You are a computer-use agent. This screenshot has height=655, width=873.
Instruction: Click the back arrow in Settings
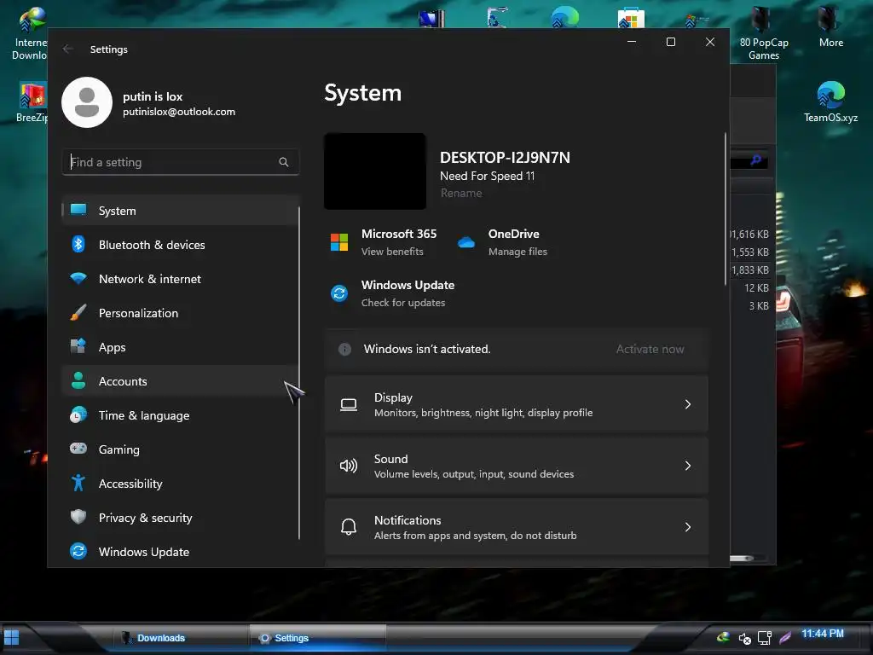(68, 49)
